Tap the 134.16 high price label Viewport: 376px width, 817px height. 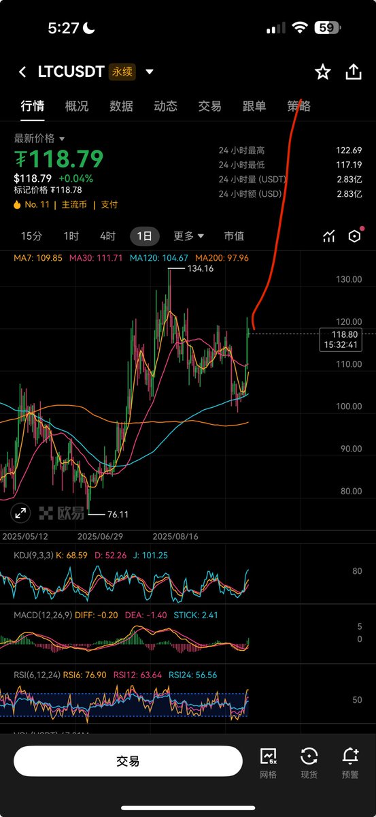199,269
